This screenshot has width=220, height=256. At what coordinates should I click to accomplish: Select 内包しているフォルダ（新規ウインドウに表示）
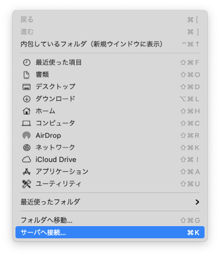point(110,44)
